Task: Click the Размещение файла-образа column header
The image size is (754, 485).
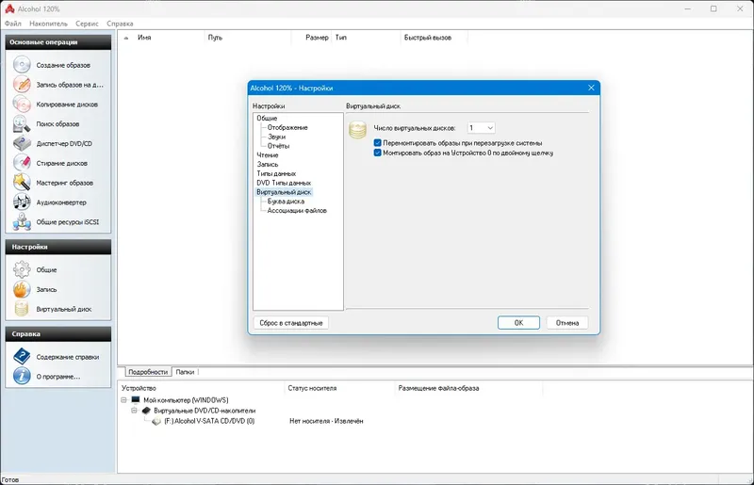Action: (x=468, y=388)
